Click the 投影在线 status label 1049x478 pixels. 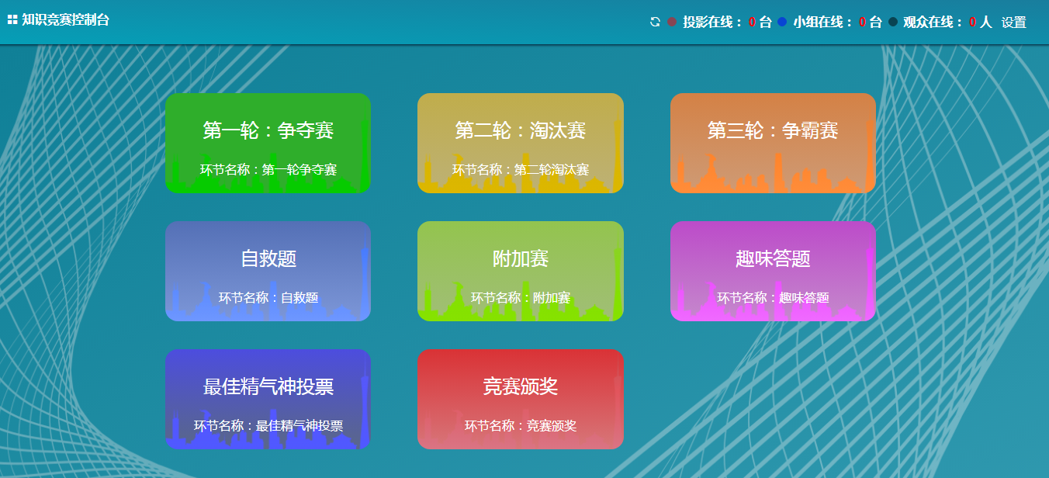tap(712, 23)
